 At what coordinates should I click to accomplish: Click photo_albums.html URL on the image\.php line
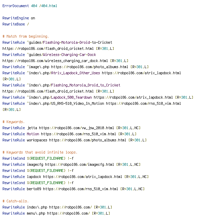point(90,67)
